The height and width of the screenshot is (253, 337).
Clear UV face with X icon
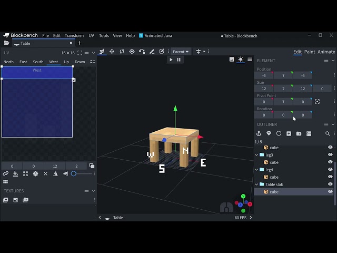click(45, 173)
